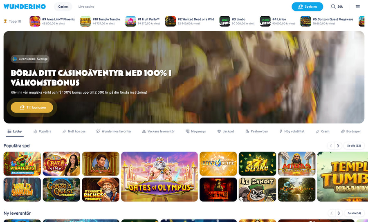Show previous Ny leverantör games arrow
The width and height of the screenshot is (368, 222).
point(331,213)
